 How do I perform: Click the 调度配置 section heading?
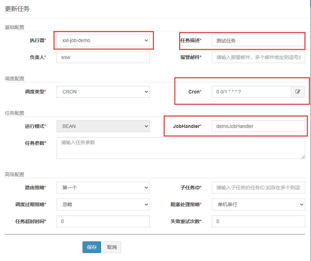tap(14, 79)
